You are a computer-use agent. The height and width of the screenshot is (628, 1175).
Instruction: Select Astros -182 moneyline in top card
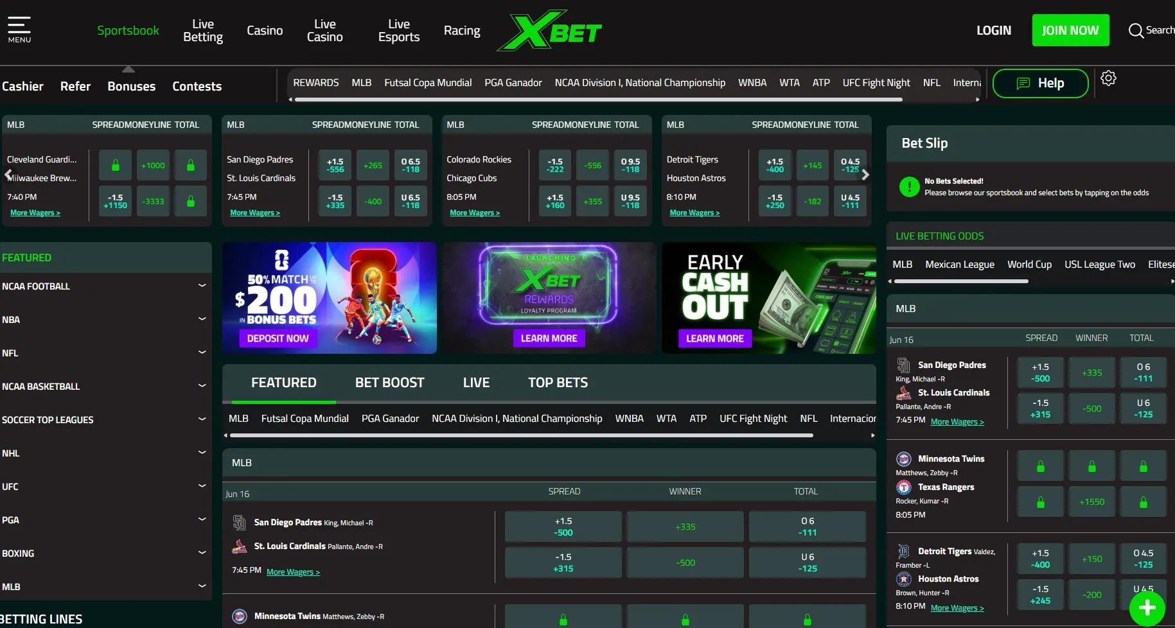[812, 201]
